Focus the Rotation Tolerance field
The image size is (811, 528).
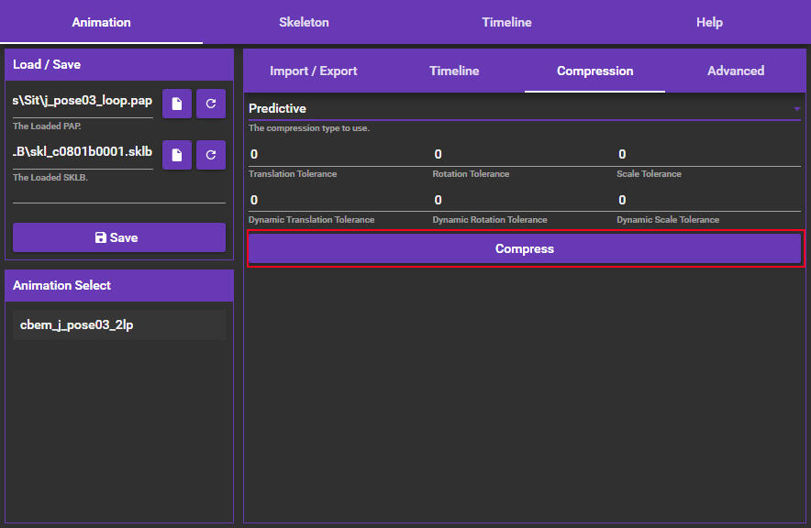[523, 154]
